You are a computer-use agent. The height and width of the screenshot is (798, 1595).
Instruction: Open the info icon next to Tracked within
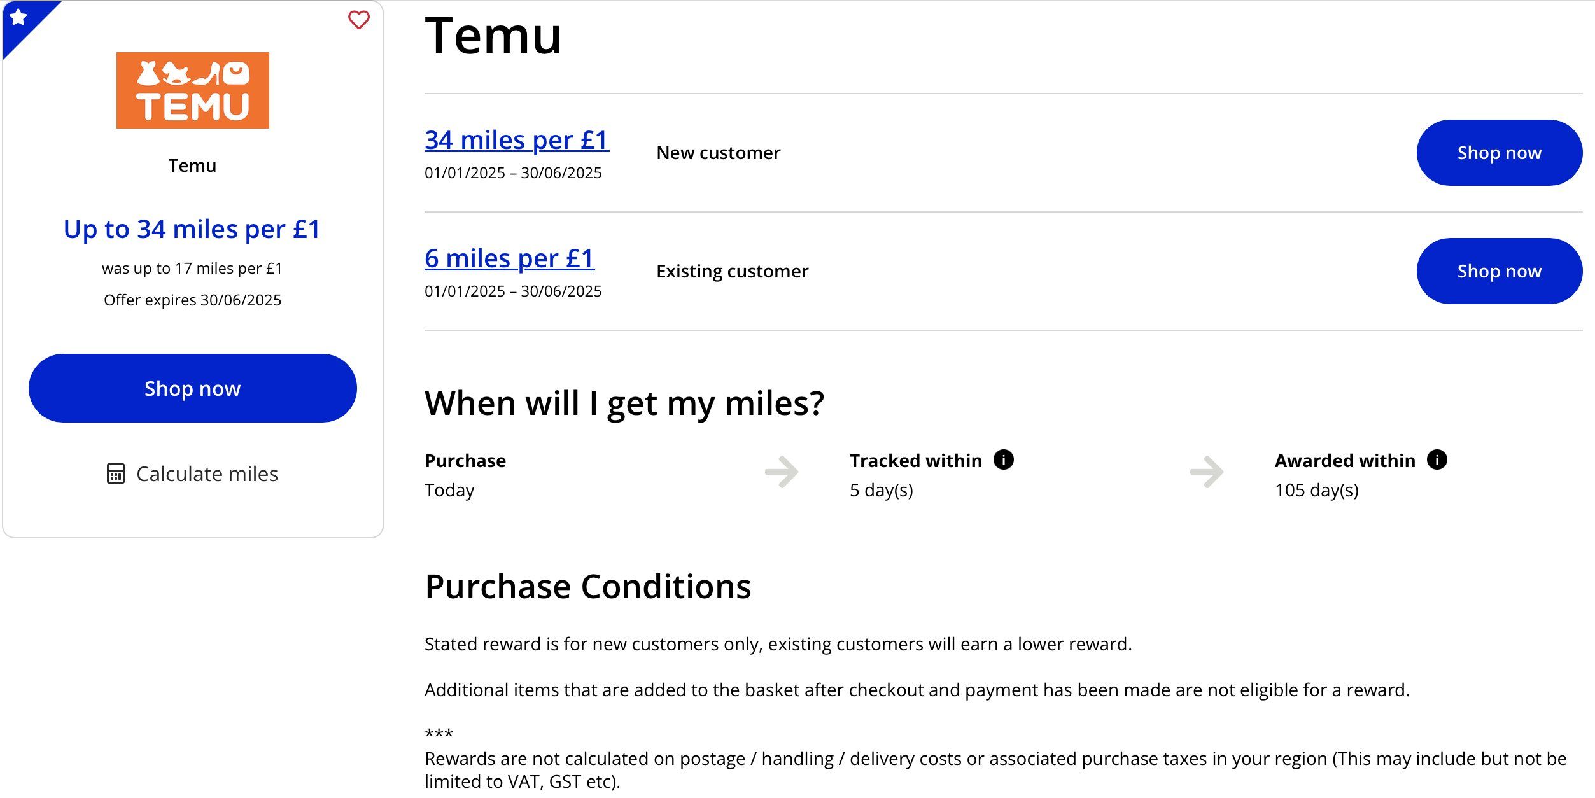[1003, 459]
